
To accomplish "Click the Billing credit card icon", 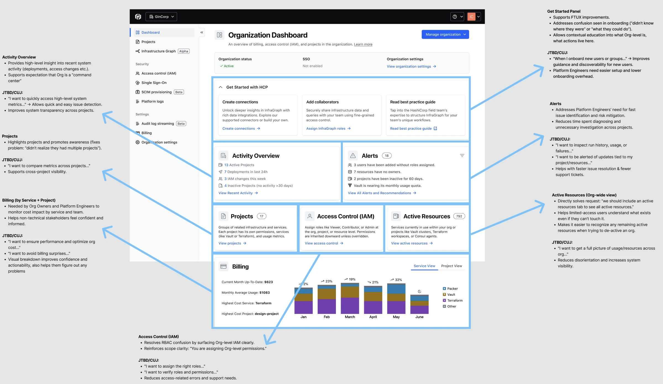I will coord(223,266).
